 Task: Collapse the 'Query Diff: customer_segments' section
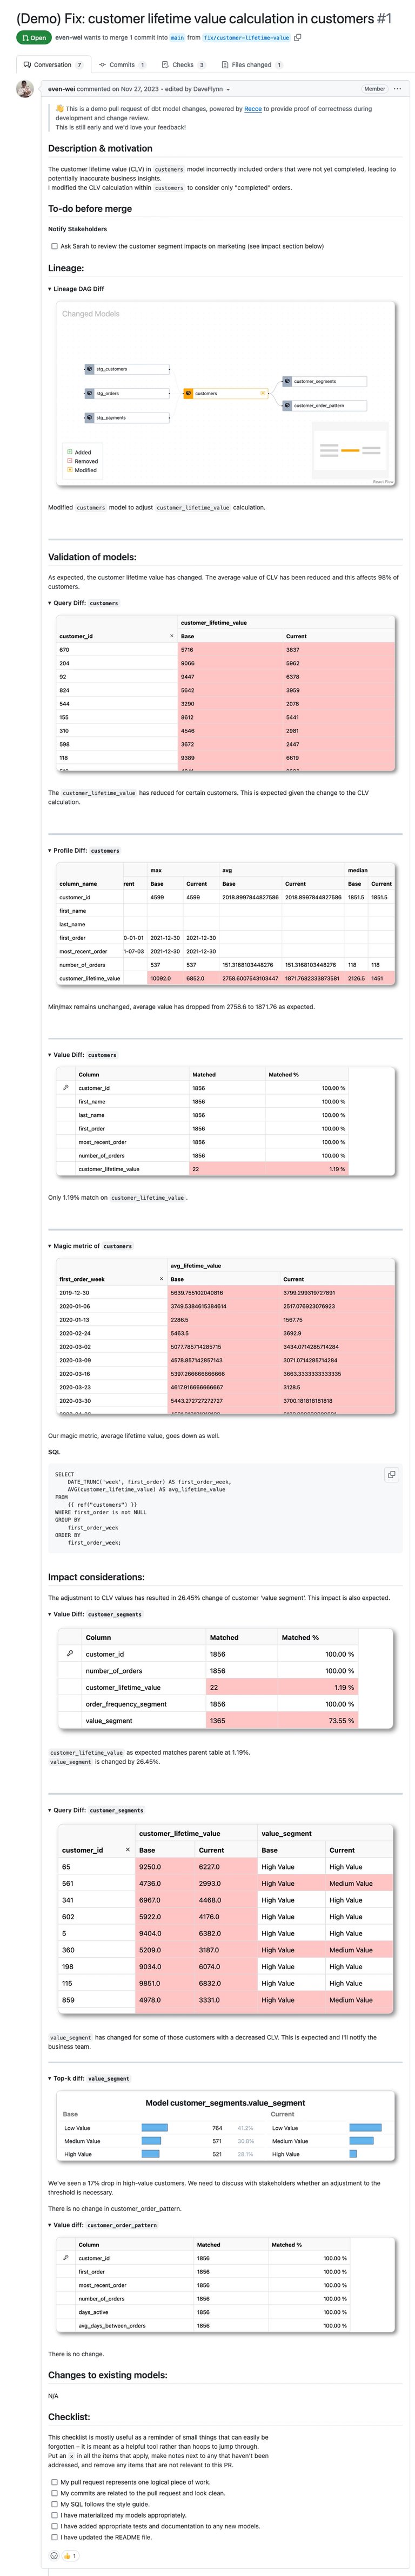tap(97, 1810)
